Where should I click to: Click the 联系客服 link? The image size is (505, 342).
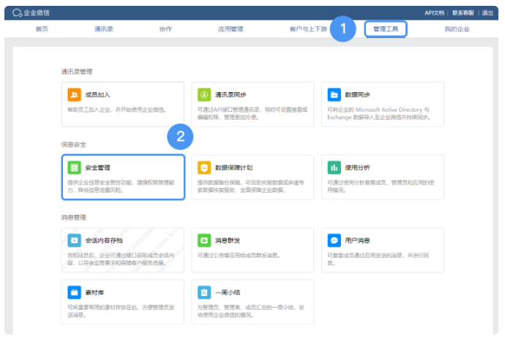point(463,12)
